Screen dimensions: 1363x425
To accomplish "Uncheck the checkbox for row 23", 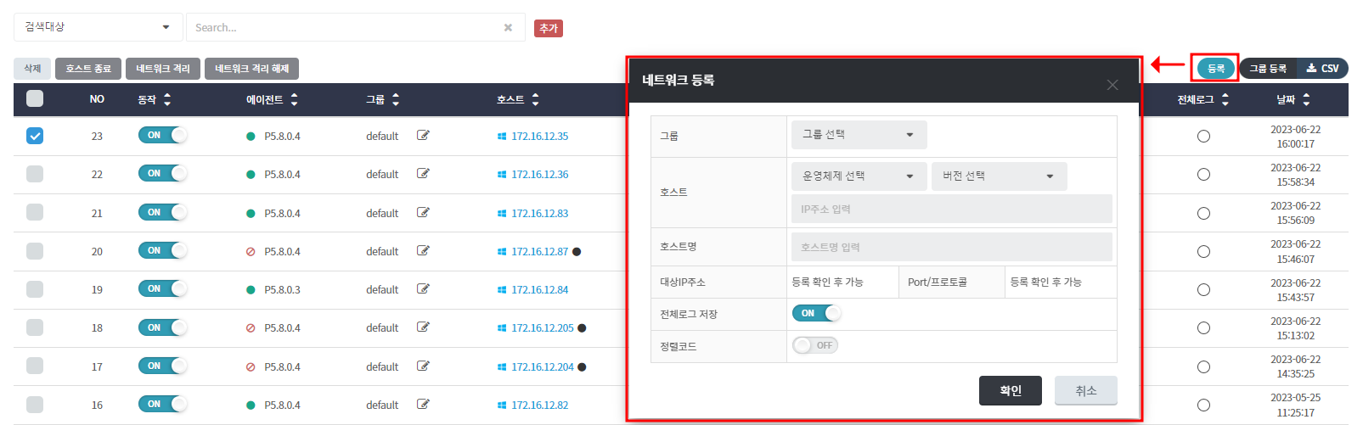I will [35, 136].
